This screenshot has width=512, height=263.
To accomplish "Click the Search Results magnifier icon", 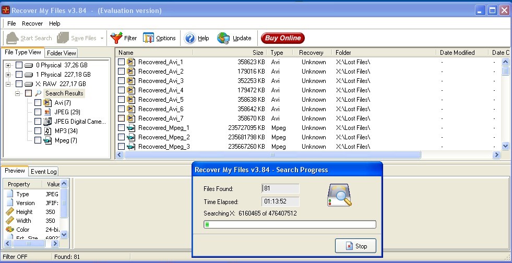I will pyautogui.click(x=38, y=93).
